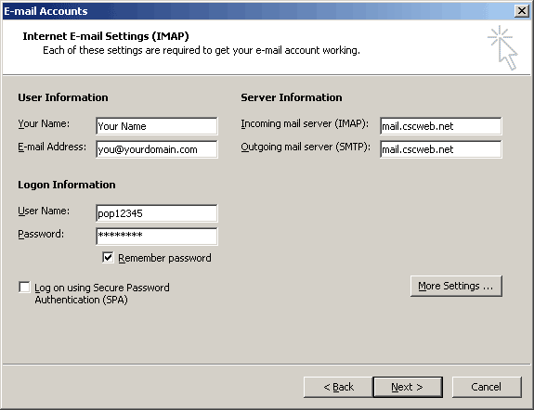The image size is (534, 410).
Task: Edit the Incoming mail server IMAP field
Action: click(x=441, y=126)
